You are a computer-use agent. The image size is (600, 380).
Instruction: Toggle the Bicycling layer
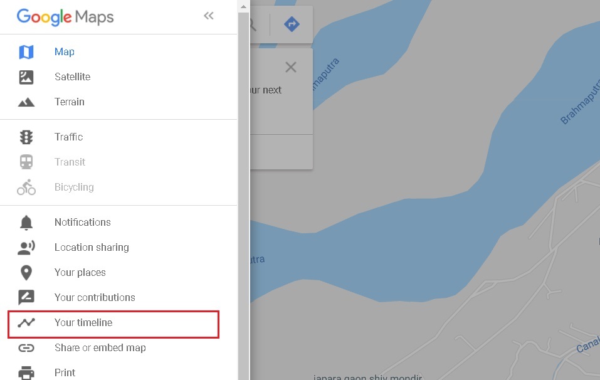click(x=73, y=187)
